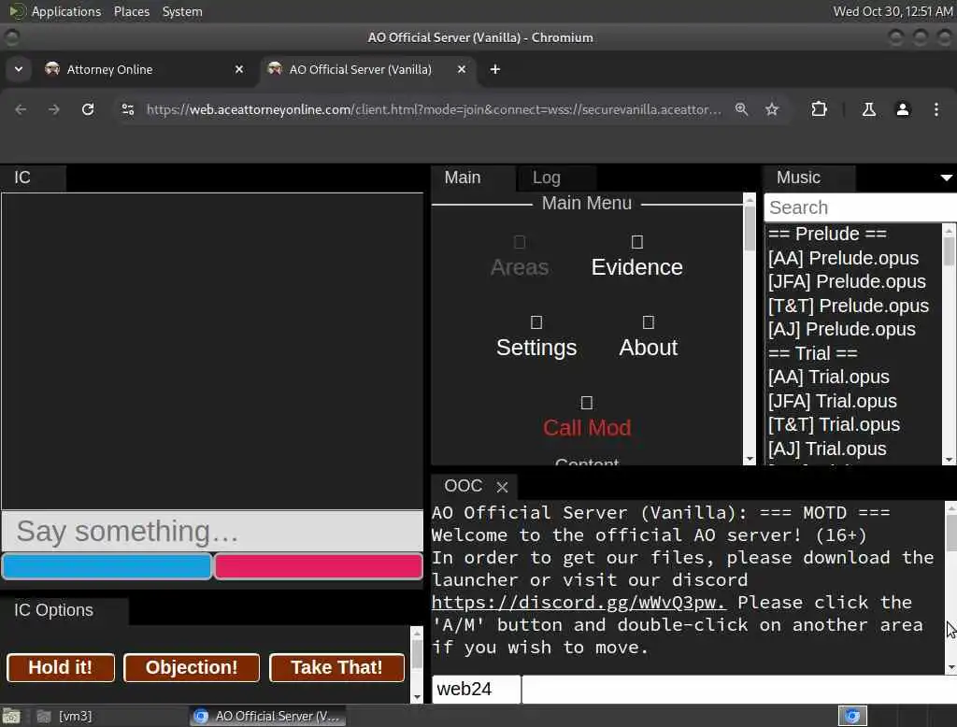Click the OOC chat message input
Screen dimensions: 957x727
coord(739,689)
